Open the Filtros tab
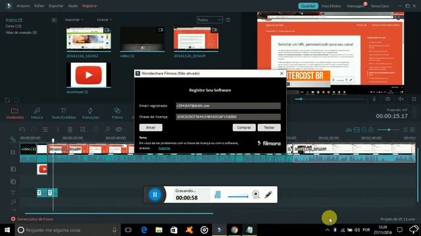 pos(117,113)
